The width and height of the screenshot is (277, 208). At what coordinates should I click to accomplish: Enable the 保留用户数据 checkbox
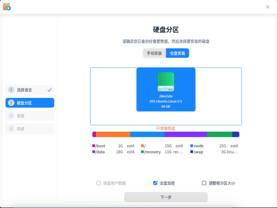click(99, 183)
